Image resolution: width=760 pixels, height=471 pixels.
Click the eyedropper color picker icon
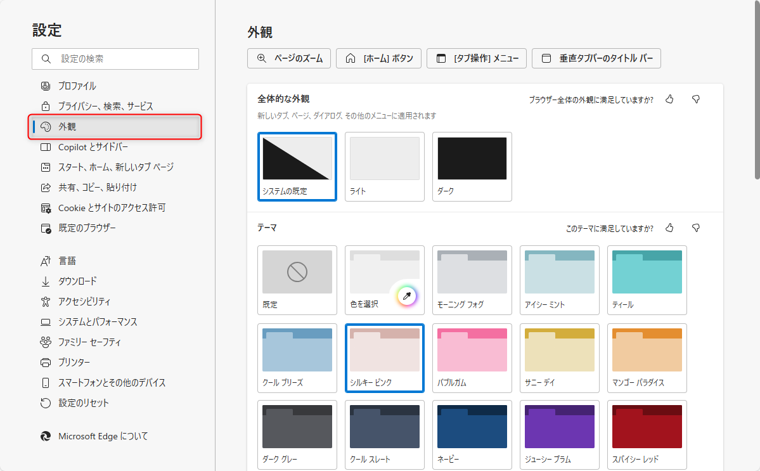(407, 295)
